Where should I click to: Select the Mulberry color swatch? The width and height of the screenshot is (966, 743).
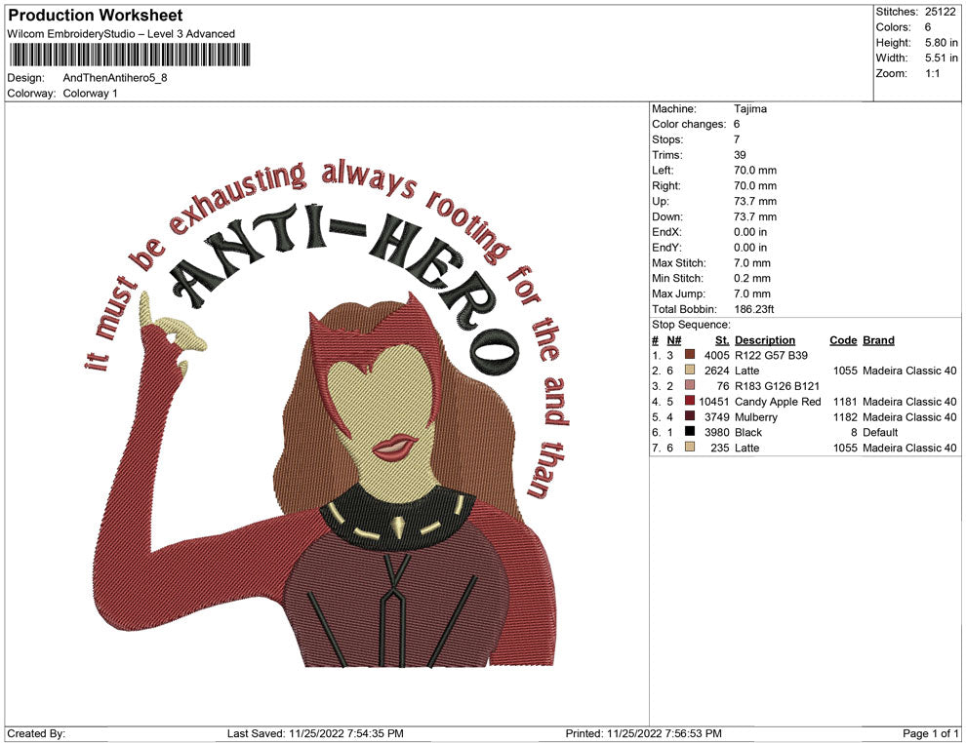click(x=690, y=416)
